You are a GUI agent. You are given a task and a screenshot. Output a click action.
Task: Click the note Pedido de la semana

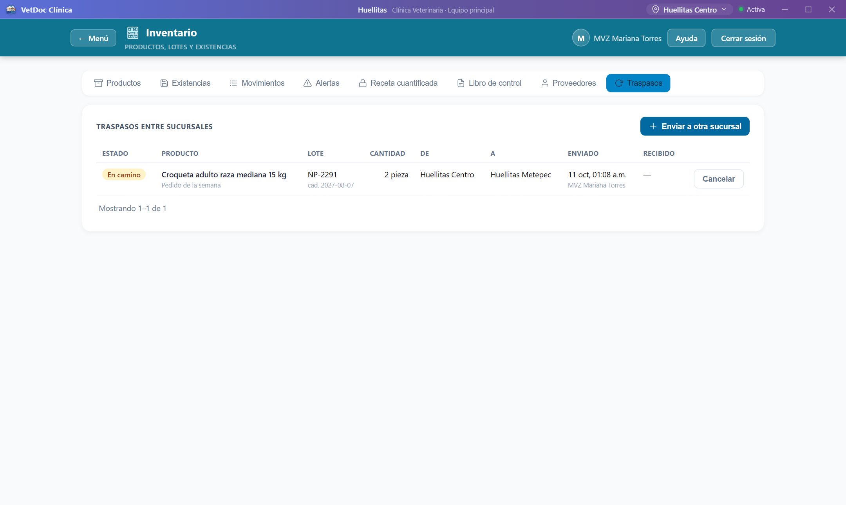click(191, 185)
